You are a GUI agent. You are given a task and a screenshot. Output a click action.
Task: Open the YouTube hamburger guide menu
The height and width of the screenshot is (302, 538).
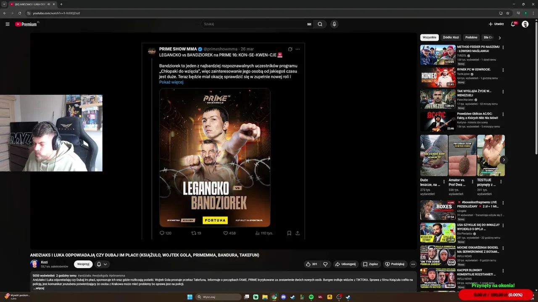8,24
